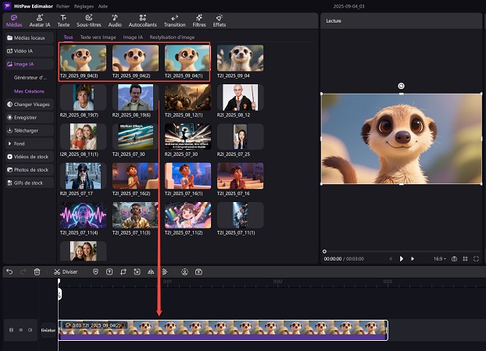Click the shield marker icon in timeline toolbar

pos(95,271)
